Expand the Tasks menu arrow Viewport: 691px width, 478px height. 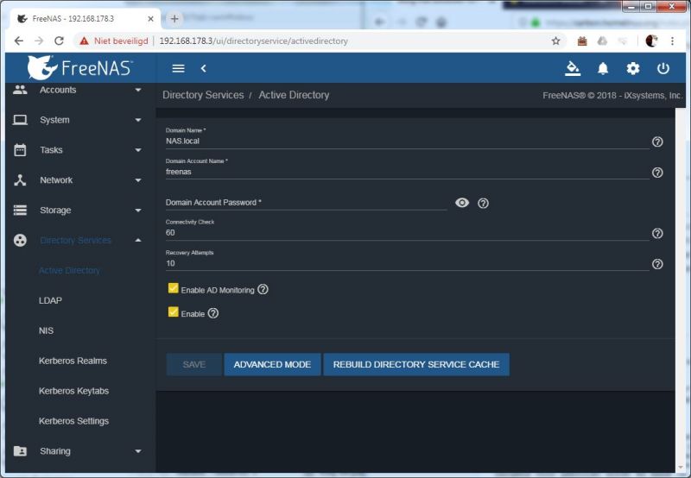(138, 150)
